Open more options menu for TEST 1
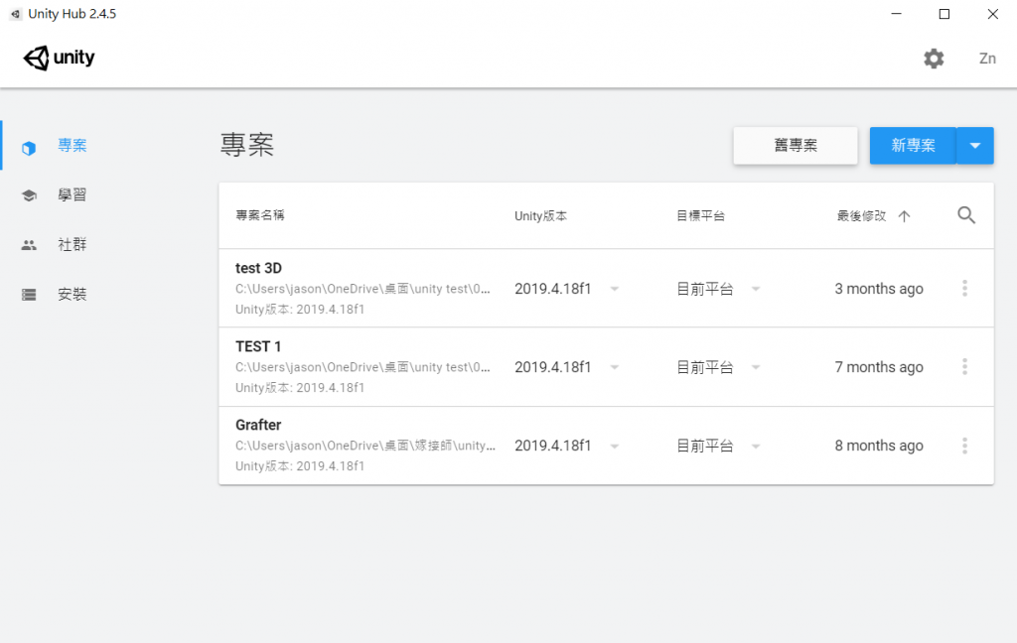Screen dimensions: 1017x643 tap(964, 367)
